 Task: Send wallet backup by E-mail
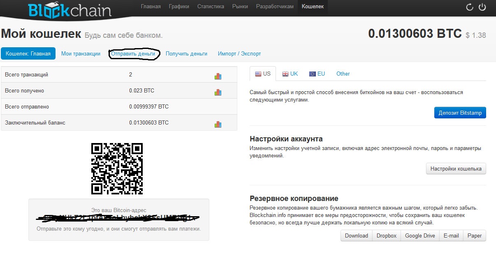coord(451,236)
